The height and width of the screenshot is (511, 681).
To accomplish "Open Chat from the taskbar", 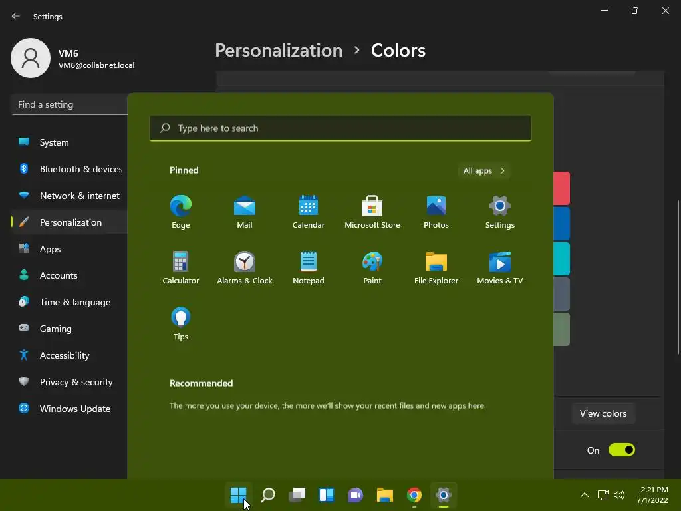I will pos(355,495).
